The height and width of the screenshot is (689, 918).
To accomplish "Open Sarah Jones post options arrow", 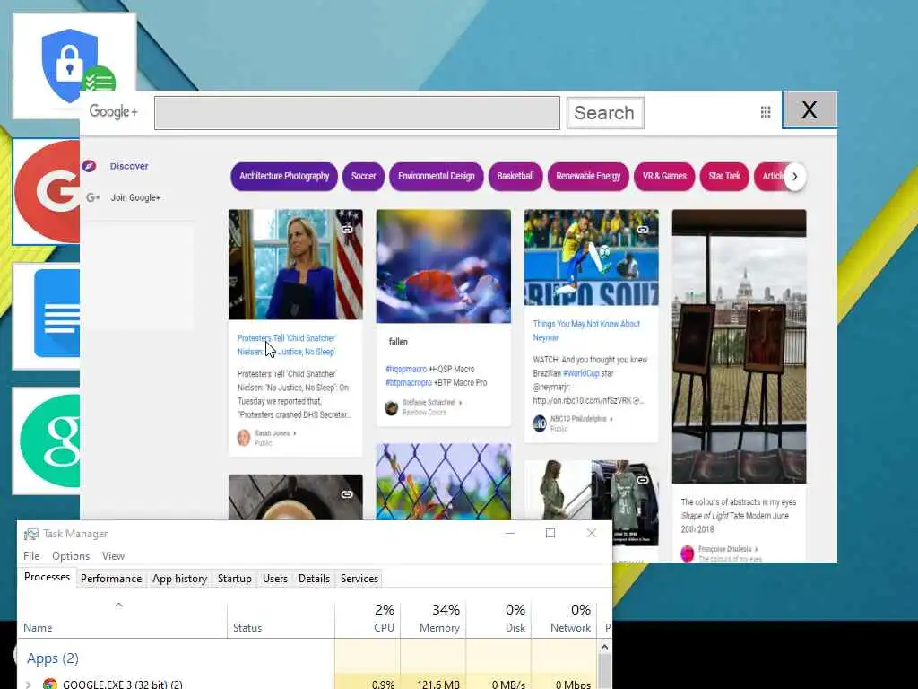I will pyautogui.click(x=294, y=433).
